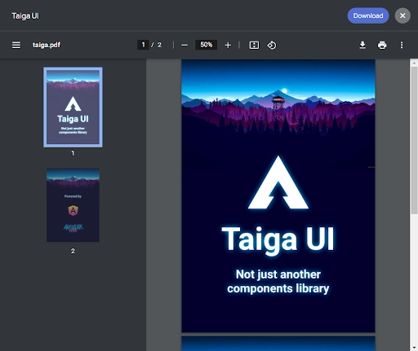Open the more actions three-dot menu
The height and width of the screenshot is (351, 418).
click(x=402, y=45)
